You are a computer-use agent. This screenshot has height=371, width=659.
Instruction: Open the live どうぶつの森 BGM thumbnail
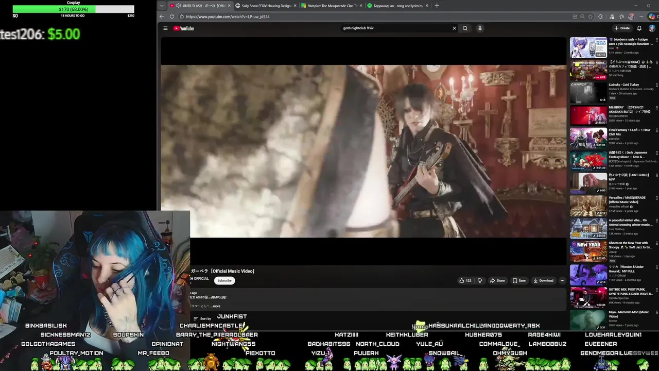588,70
